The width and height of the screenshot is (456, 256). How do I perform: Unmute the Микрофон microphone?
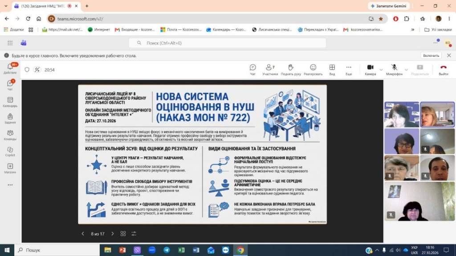[x=394, y=70]
